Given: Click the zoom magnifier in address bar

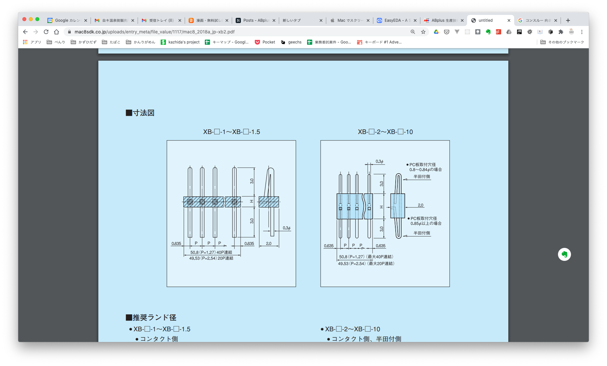Looking at the screenshot, I should [413, 32].
